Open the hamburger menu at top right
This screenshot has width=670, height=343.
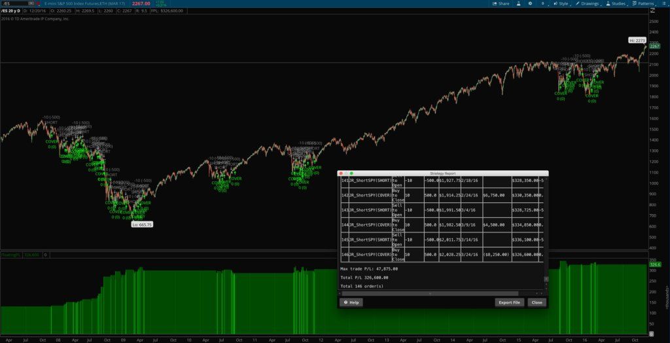click(663, 3)
